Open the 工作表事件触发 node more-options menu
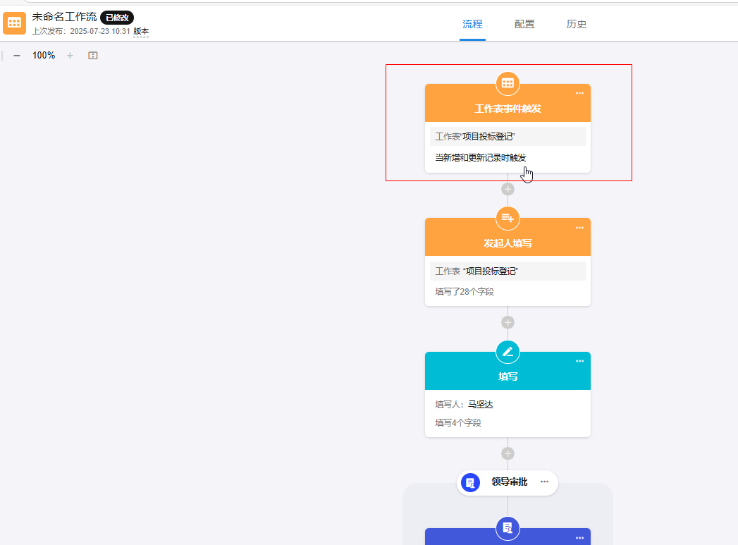Image resolution: width=738 pixels, height=545 pixels. (579, 93)
